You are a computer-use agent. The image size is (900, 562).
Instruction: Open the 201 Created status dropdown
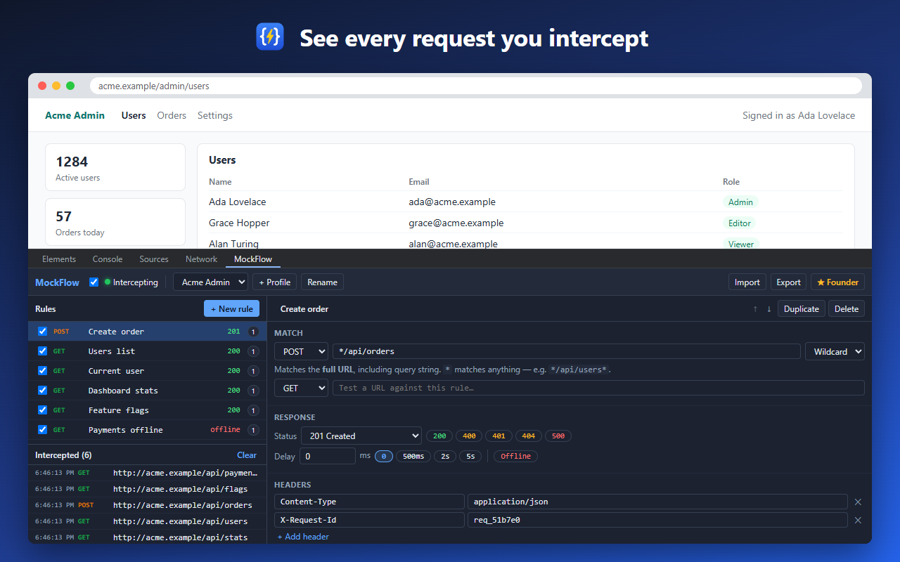click(361, 436)
